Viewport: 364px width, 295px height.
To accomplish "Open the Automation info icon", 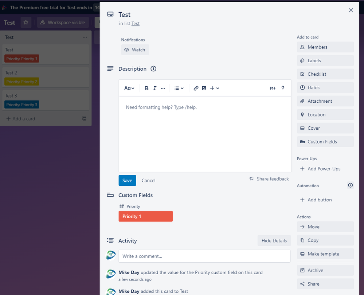I will coord(351,185).
